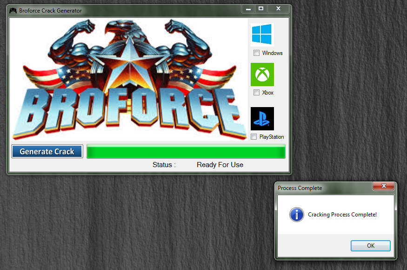Maximize the Broforce Crack Generator window
Image resolution: width=407 pixels, height=270 pixels.
(x=261, y=8)
